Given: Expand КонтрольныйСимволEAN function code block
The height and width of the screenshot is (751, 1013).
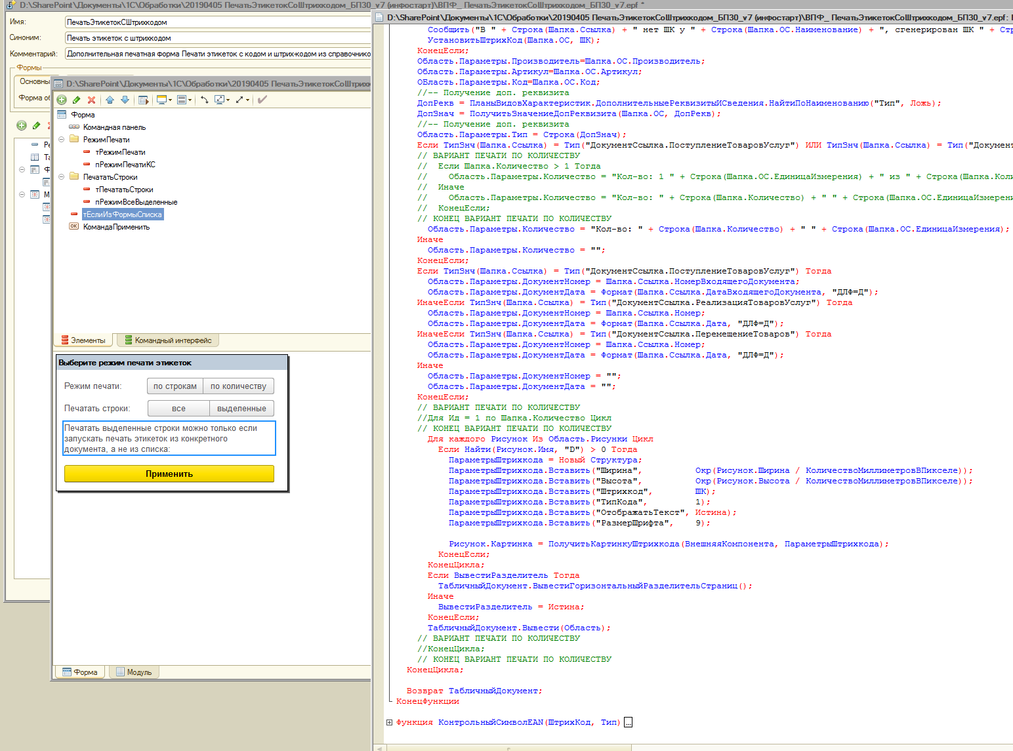Looking at the screenshot, I should coord(389,723).
